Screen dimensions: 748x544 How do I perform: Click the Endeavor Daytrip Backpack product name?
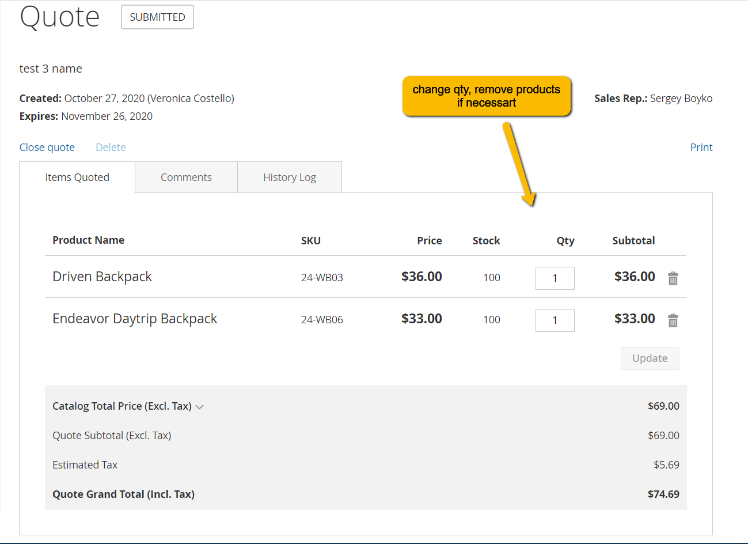pos(135,319)
